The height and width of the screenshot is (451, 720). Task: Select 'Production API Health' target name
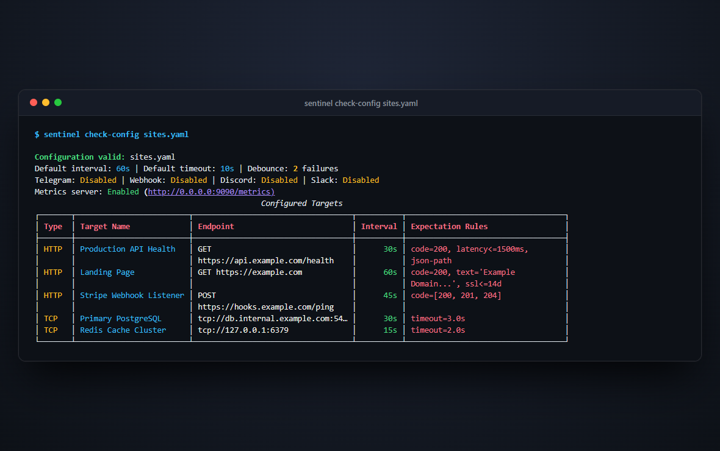tap(128, 249)
